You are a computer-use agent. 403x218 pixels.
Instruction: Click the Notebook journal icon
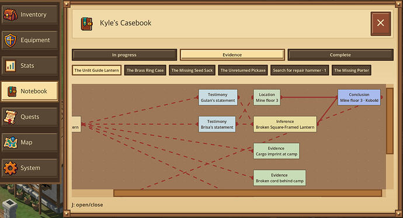point(12,91)
